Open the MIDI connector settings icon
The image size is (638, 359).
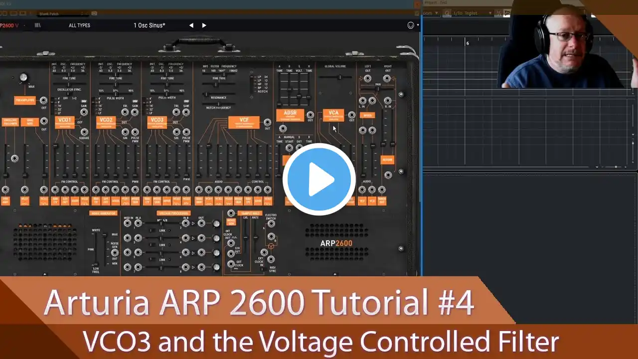(x=411, y=25)
